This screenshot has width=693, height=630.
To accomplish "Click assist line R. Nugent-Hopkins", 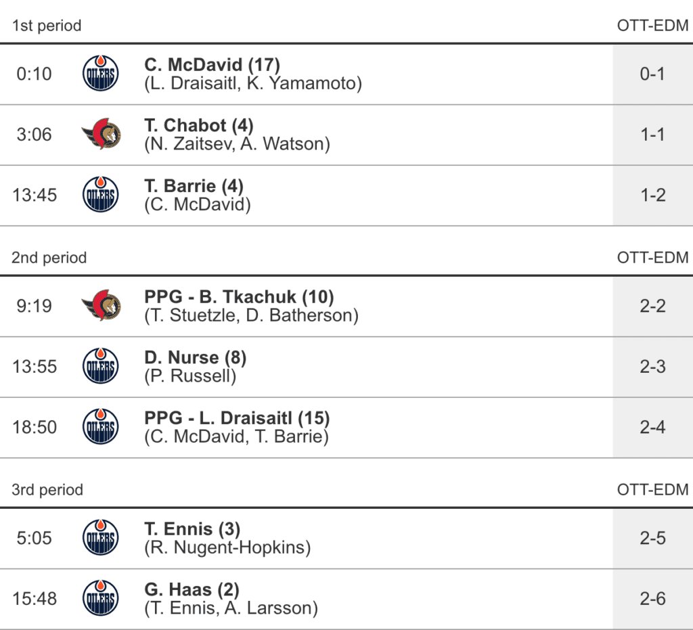I will click(x=227, y=547).
